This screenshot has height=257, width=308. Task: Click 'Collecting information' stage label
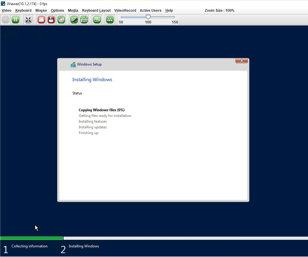29,246
